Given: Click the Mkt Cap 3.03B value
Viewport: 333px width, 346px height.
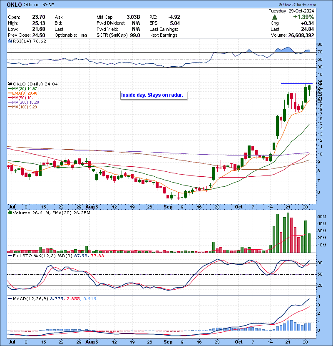Looking at the screenshot, I should 133,17.
